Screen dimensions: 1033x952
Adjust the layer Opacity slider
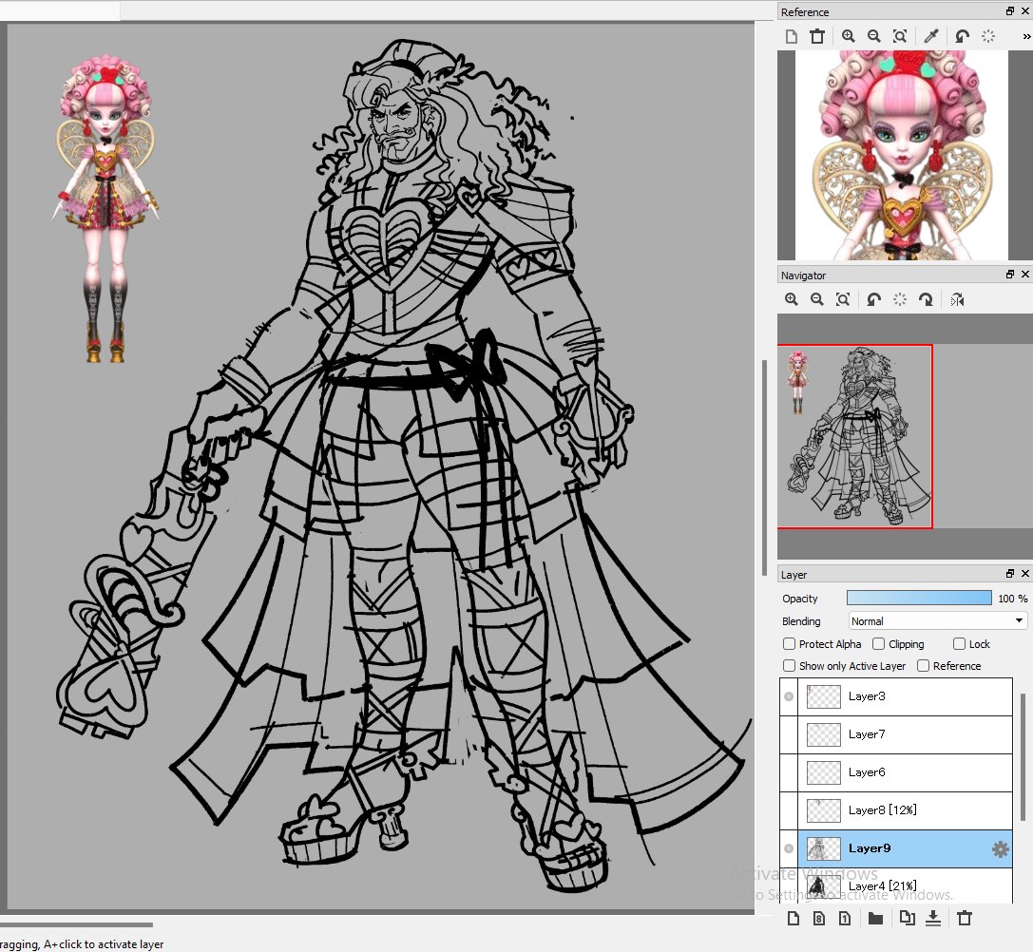point(919,599)
